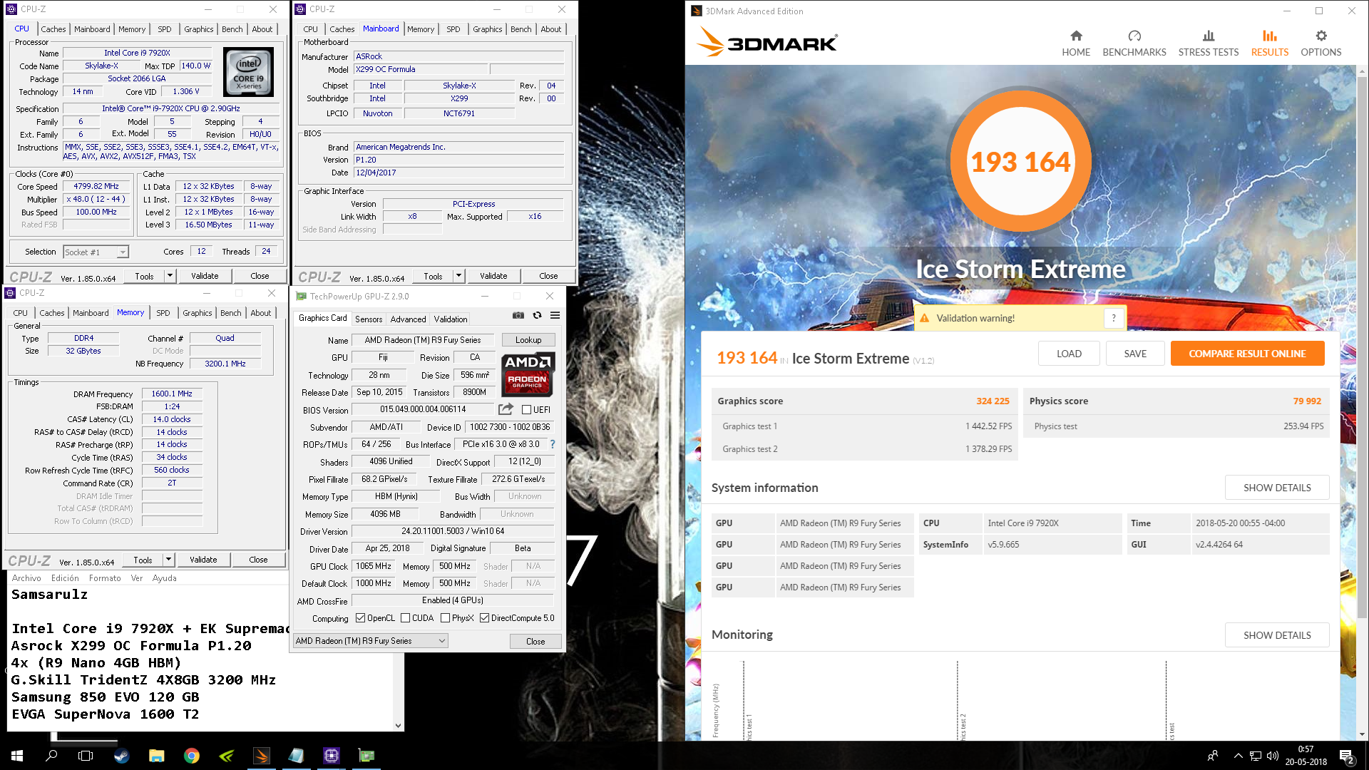Click the SAVE button in 3DMark
The height and width of the screenshot is (770, 1369).
click(x=1135, y=354)
